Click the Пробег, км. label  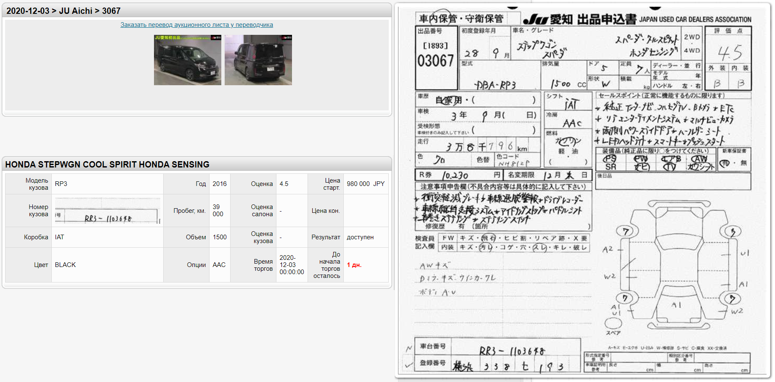click(x=190, y=211)
